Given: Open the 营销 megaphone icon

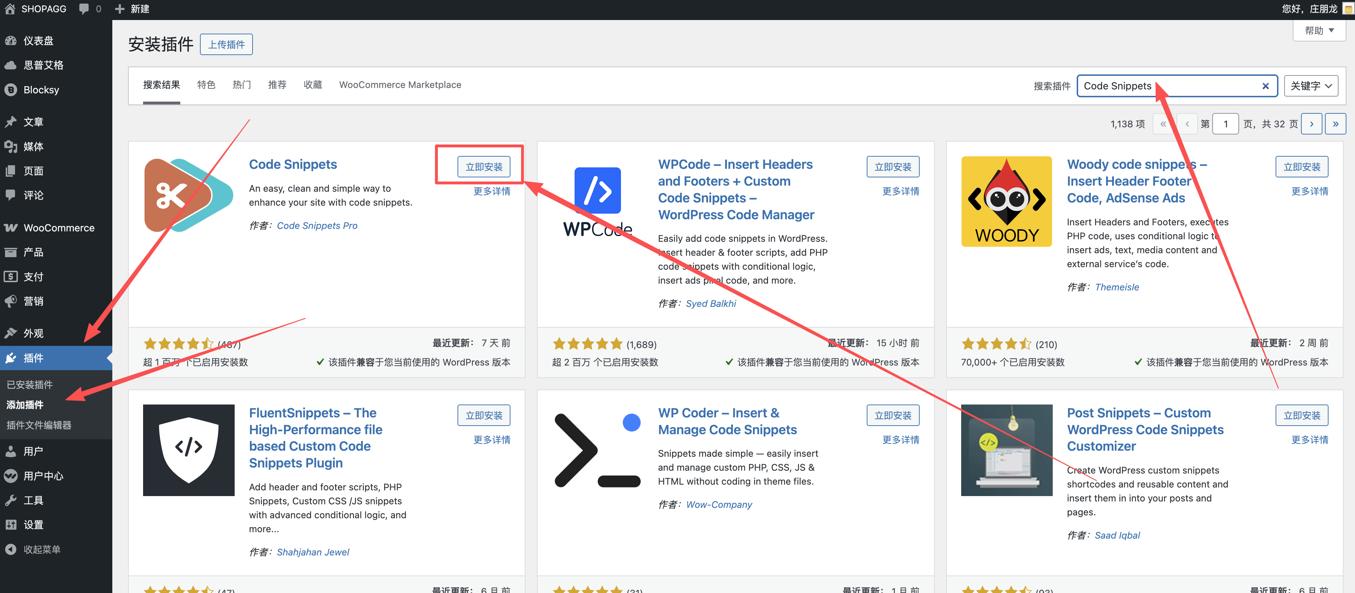Looking at the screenshot, I should 10,301.
